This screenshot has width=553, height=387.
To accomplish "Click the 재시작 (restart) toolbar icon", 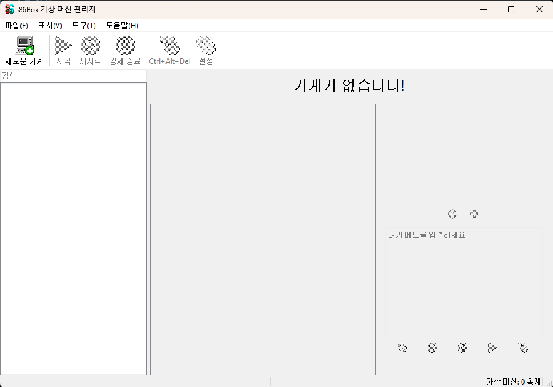I will click(90, 46).
